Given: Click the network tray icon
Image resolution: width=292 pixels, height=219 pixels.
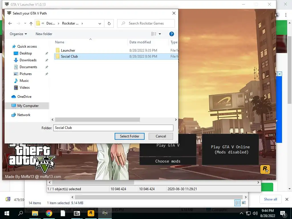Looking at the screenshot, I should [x=248, y=213].
